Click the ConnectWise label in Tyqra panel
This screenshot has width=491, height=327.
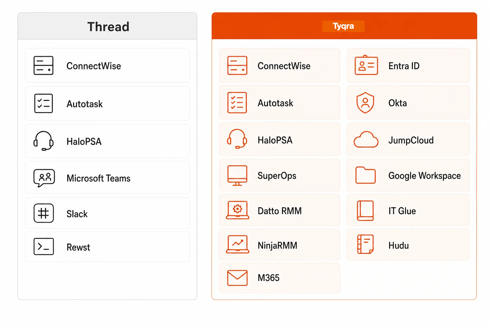284,66
